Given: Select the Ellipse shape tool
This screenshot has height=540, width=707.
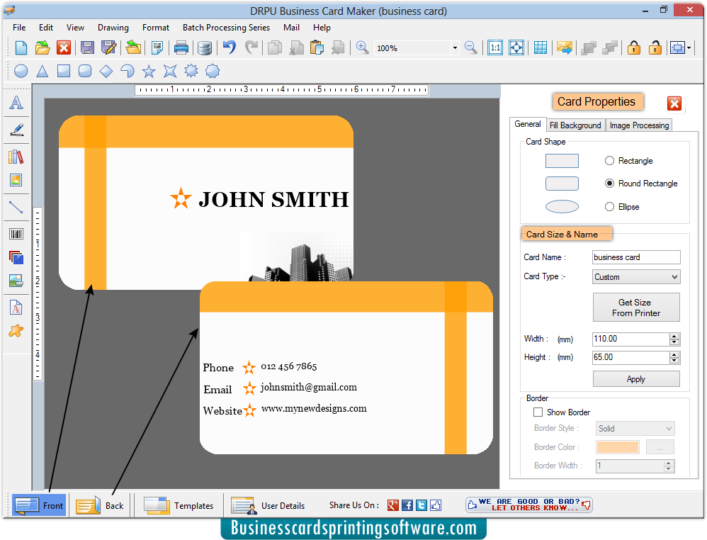Looking at the screenshot, I should pyautogui.click(x=21, y=71).
